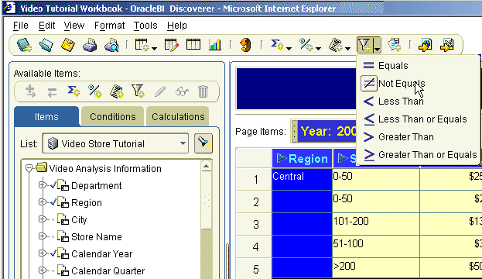Click the last Export arrow toolbar icon
The width and height of the screenshot is (482, 279).
click(x=447, y=45)
